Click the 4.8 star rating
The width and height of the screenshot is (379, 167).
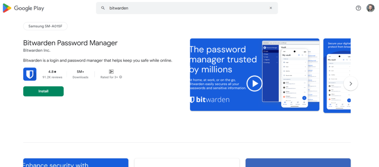point(52,72)
